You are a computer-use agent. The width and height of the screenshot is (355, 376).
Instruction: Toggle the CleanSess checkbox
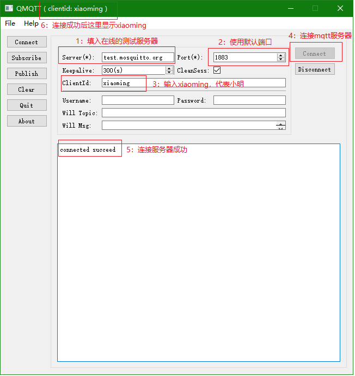[x=217, y=70]
